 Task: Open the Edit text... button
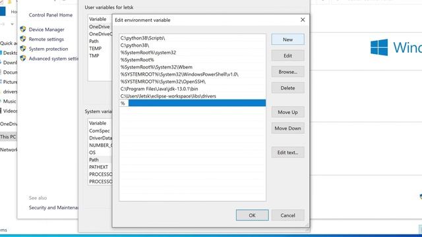[287, 152]
